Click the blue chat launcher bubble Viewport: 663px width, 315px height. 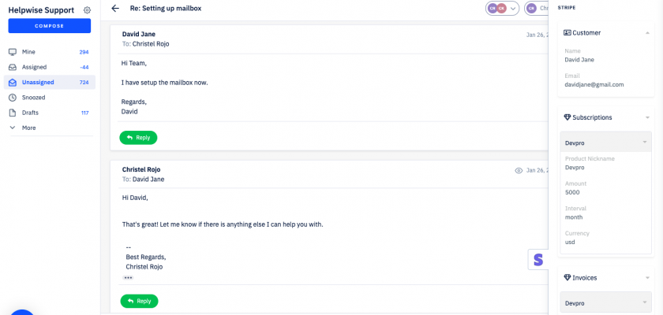(x=21, y=310)
